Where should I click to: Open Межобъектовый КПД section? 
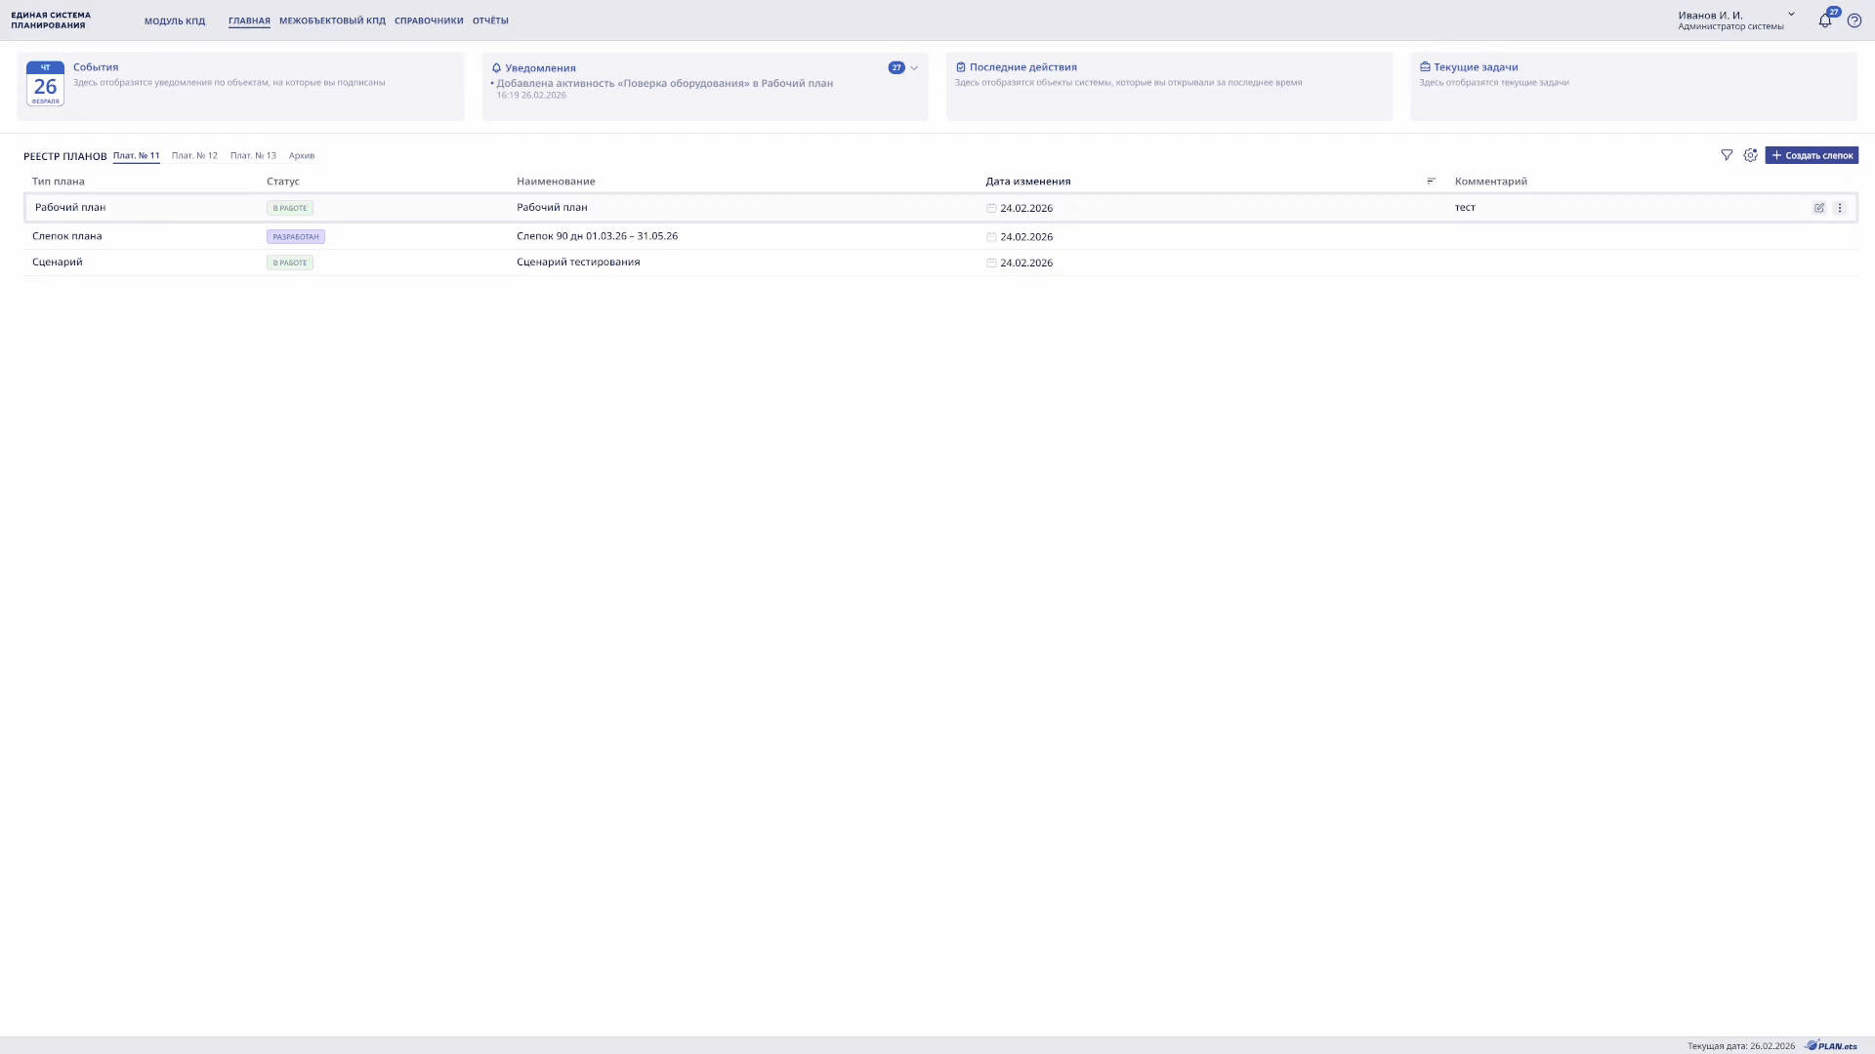(332, 20)
